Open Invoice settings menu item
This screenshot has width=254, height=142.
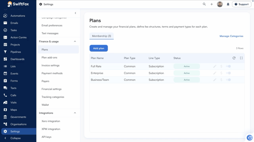tap(51, 65)
